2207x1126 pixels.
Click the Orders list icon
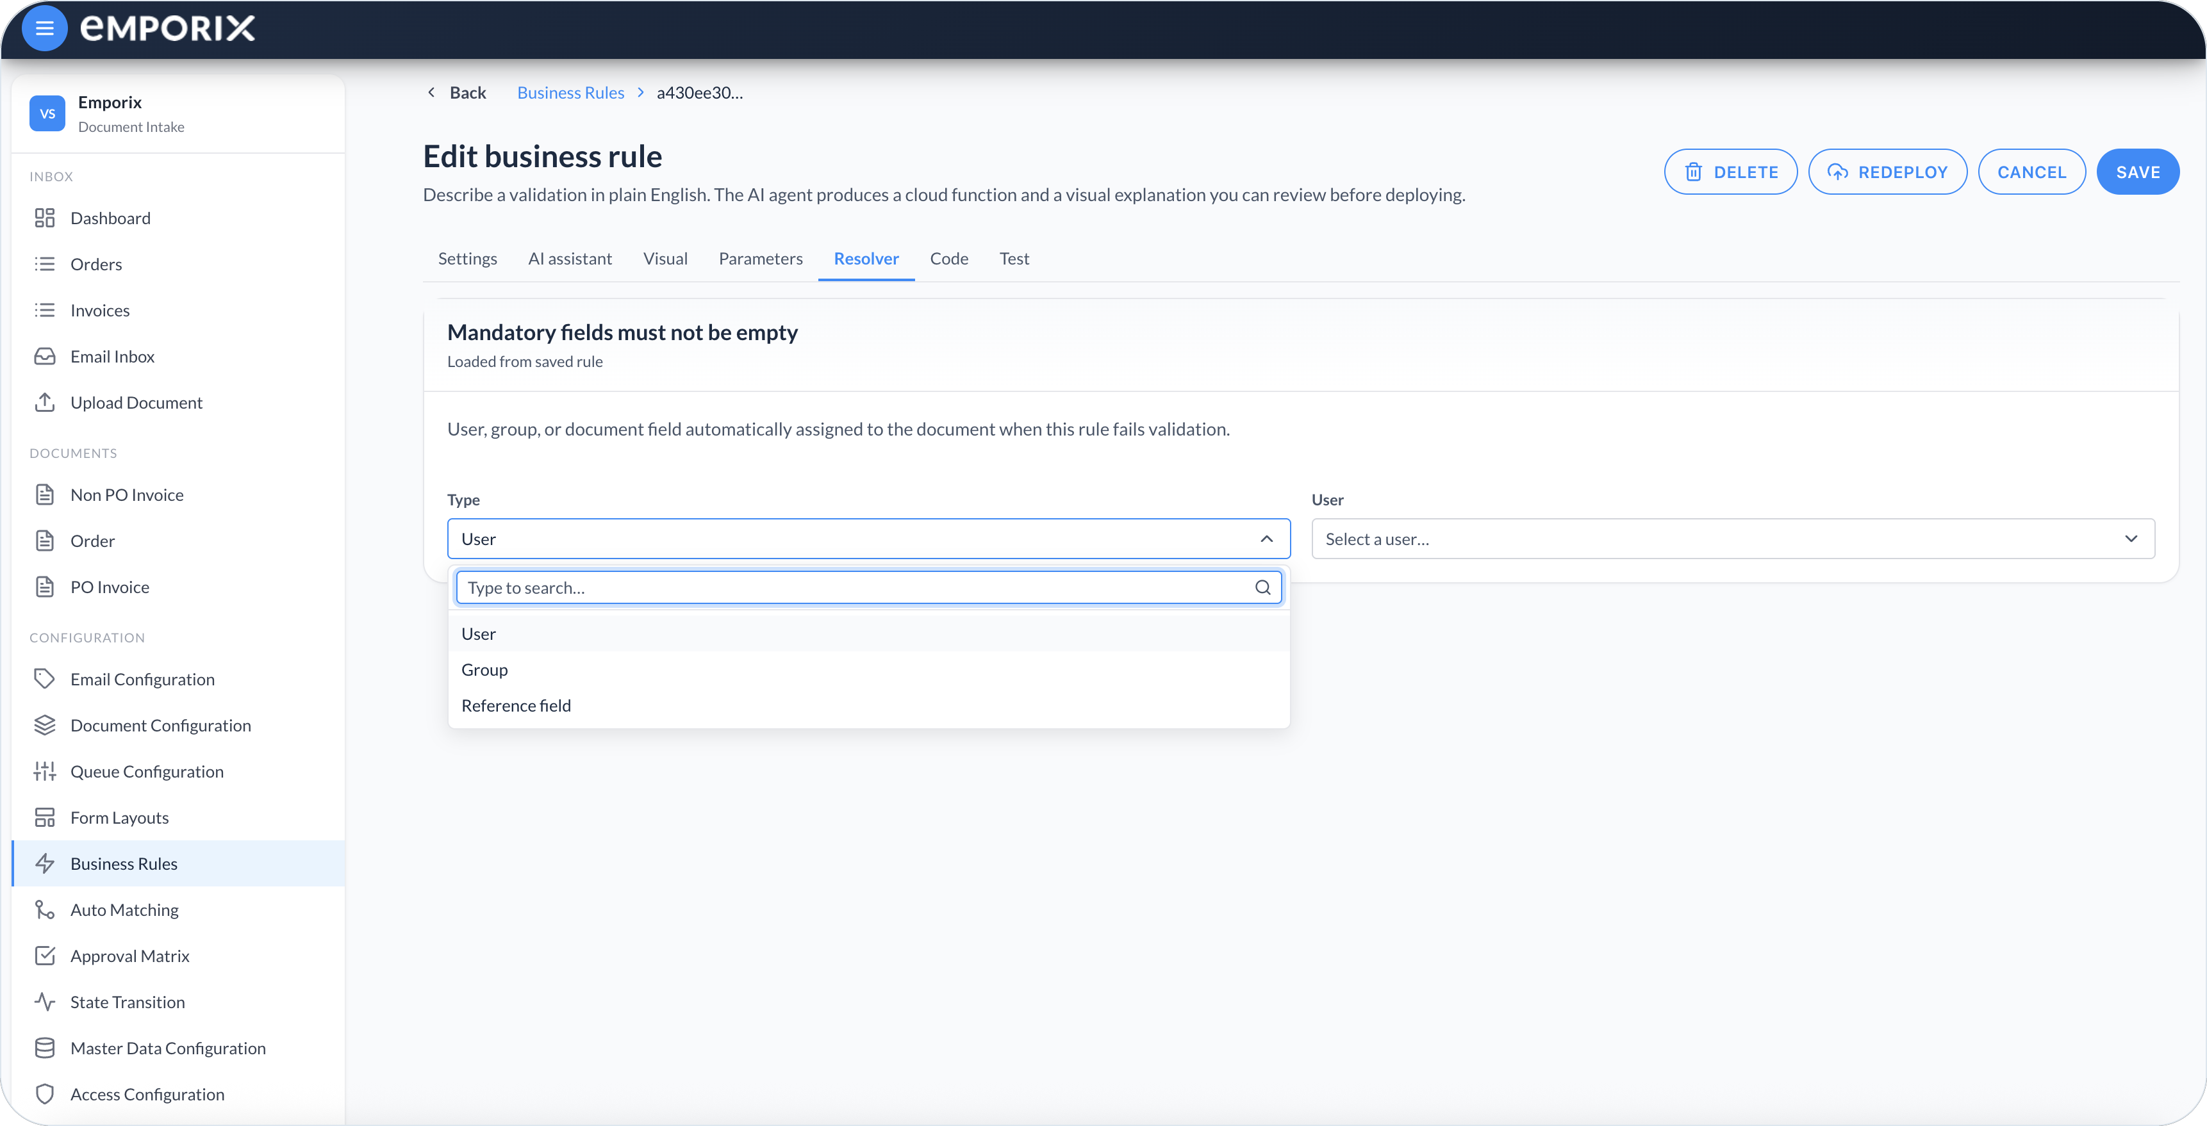pyautogui.click(x=45, y=265)
